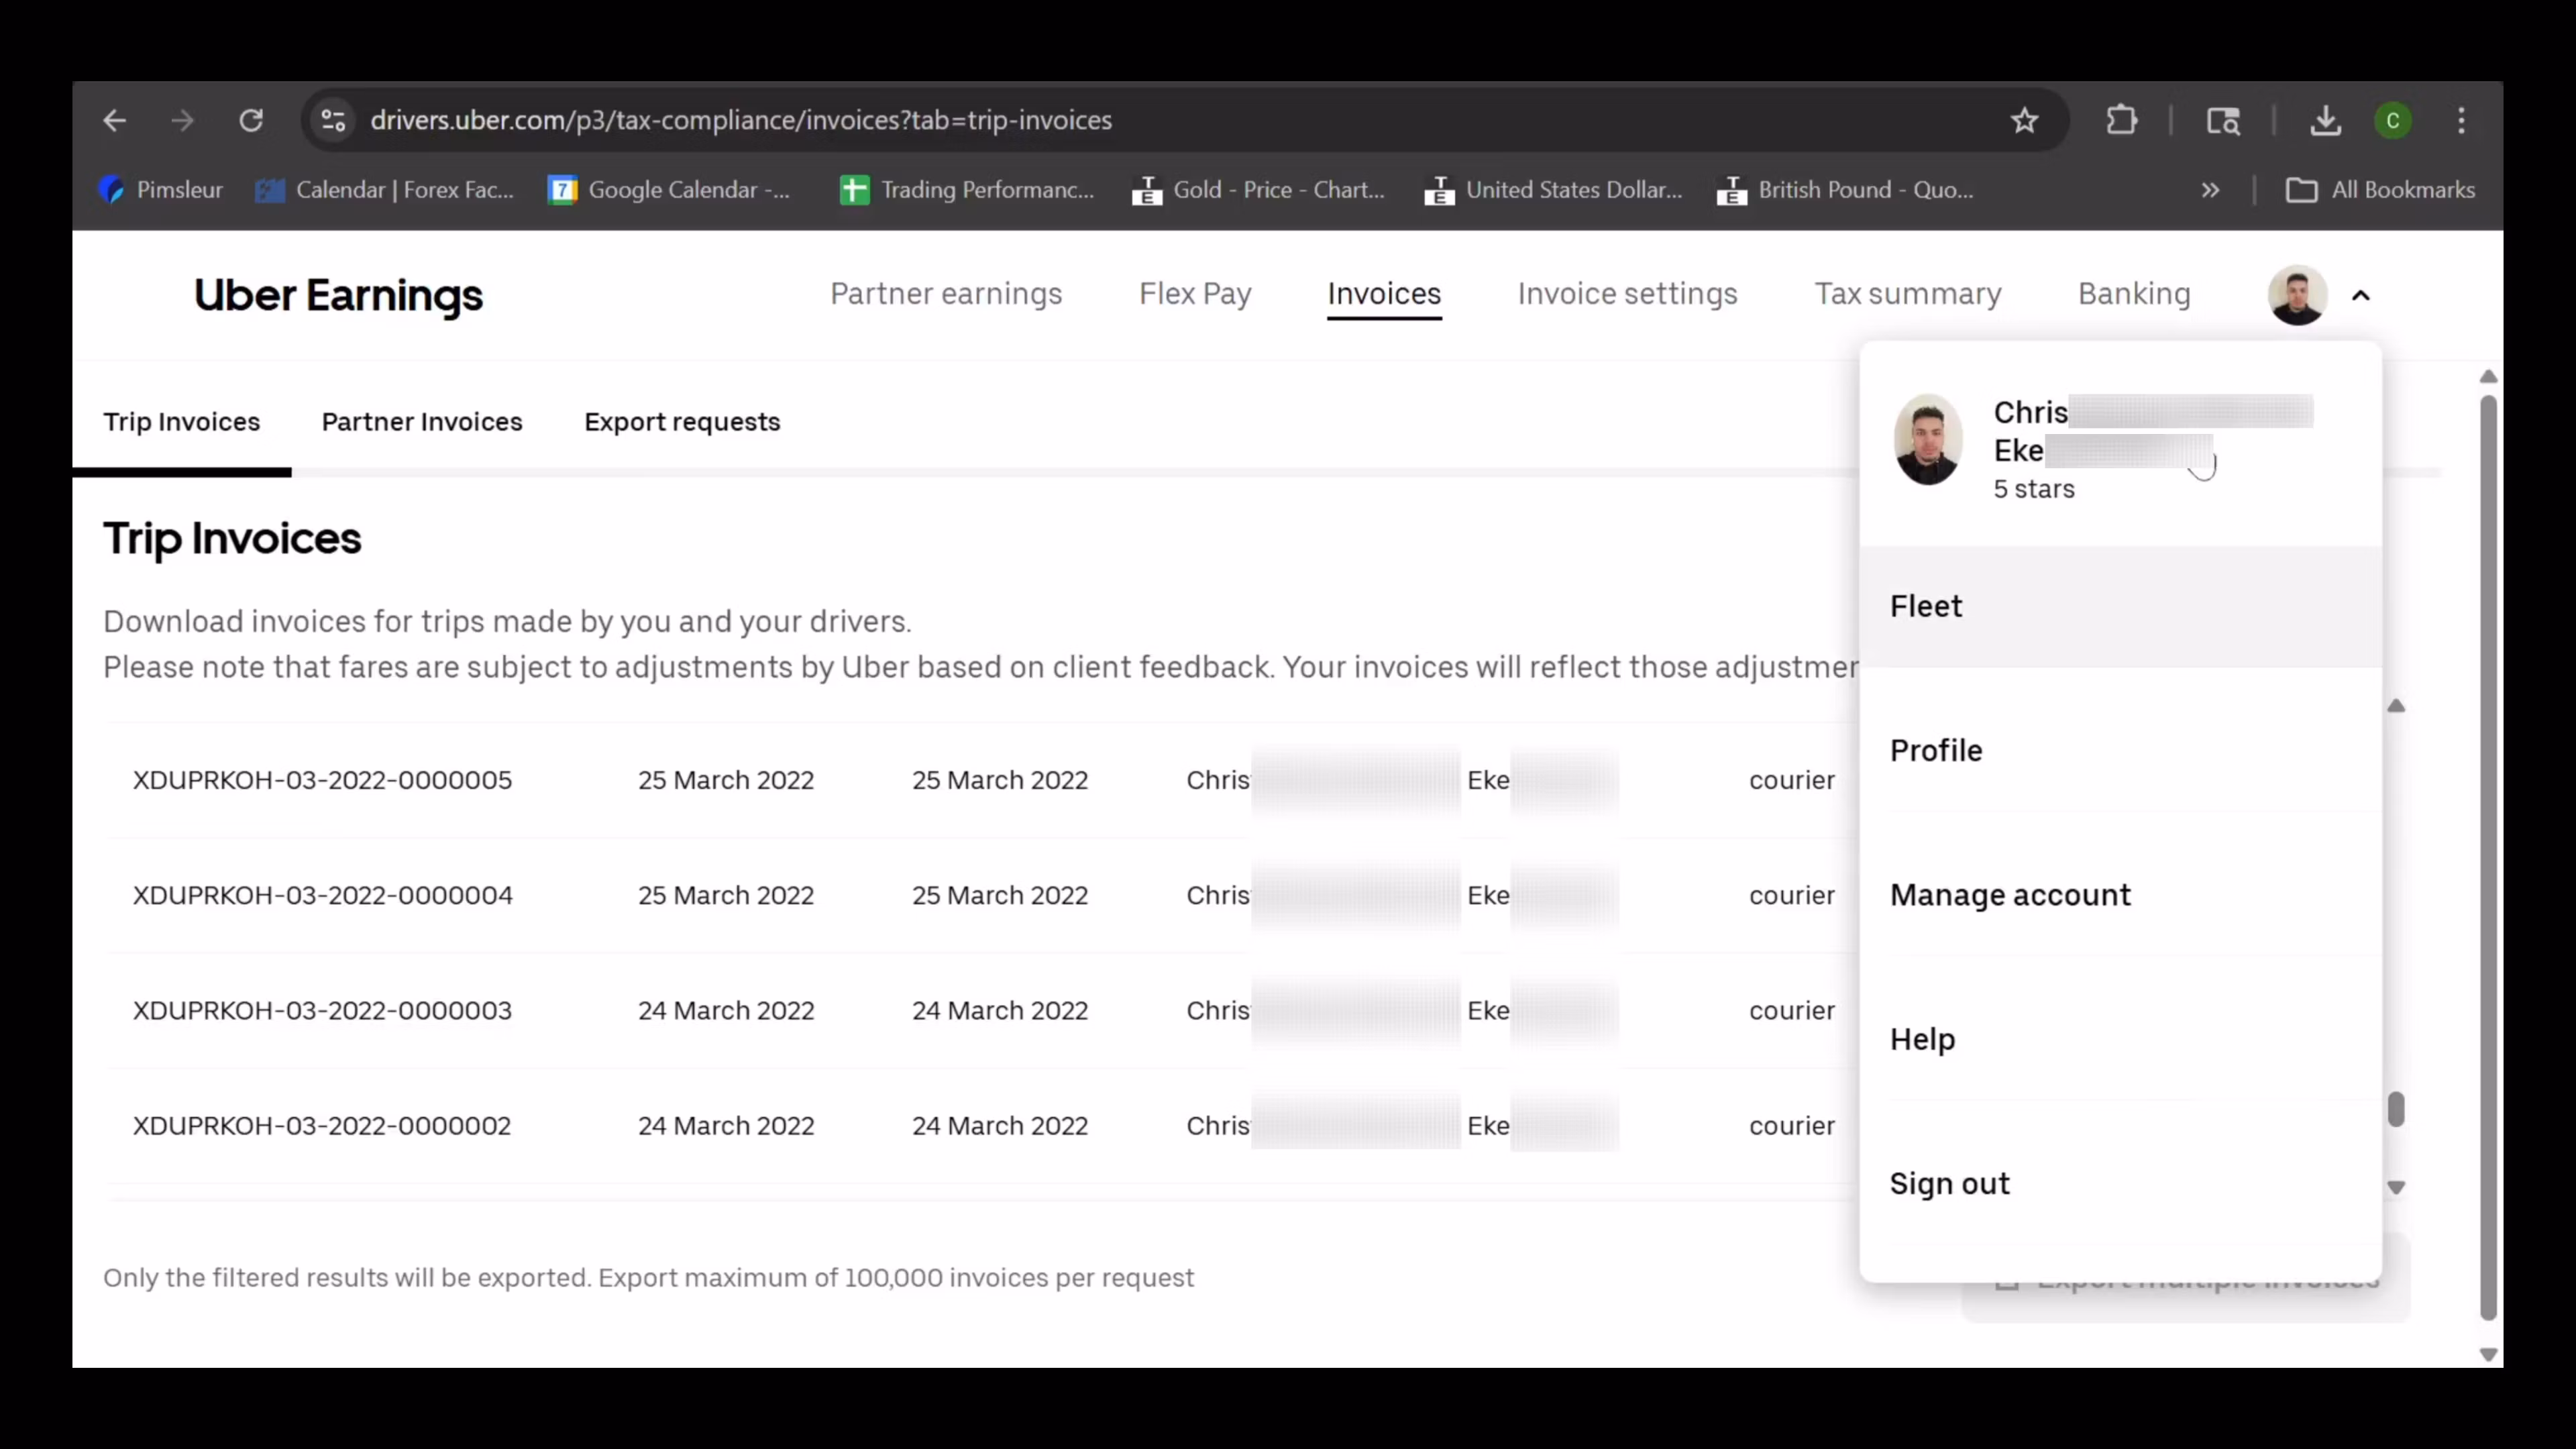Open Flex Pay in top navigation
The height and width of the screenshot is (1449, 2576).
(x=1195, y=294)
